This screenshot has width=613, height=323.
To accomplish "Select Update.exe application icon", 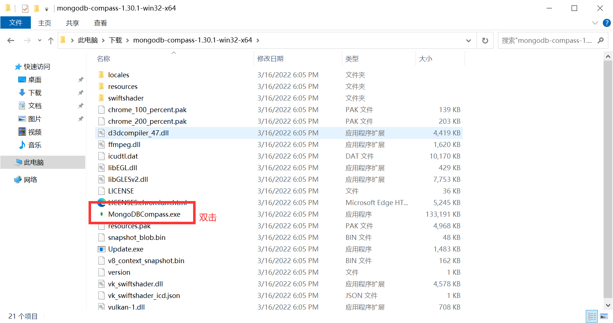I will coord(102,249).
